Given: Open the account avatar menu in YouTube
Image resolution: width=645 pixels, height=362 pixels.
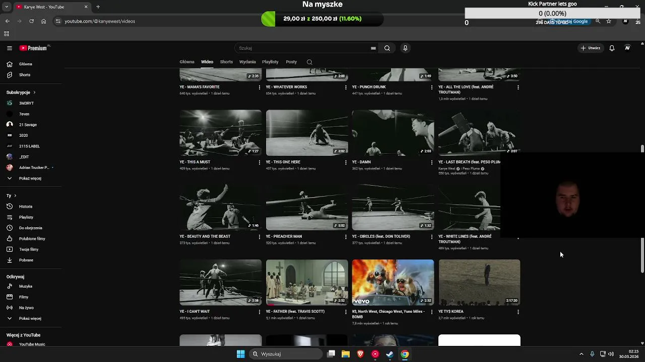Looking at the screenshot, I should click(x=627, y=48).
